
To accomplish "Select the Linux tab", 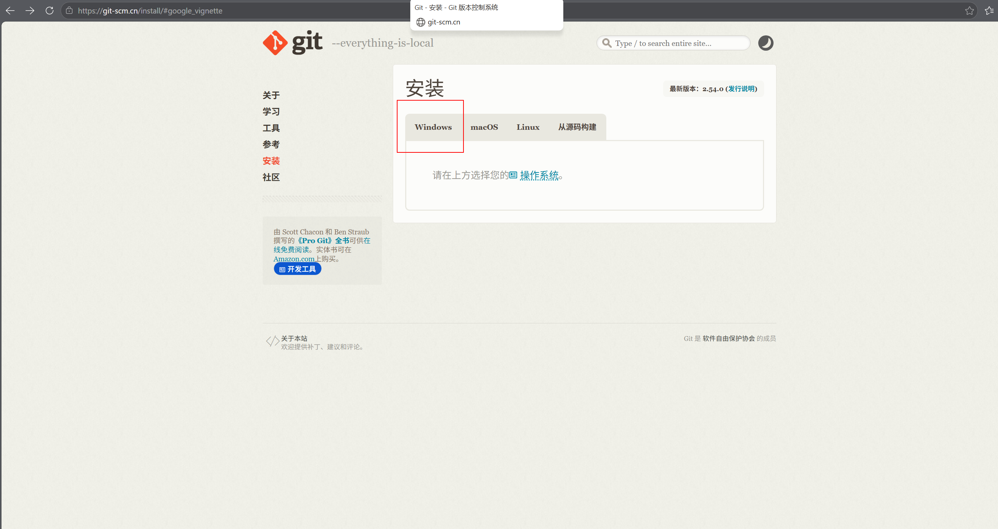I will (528, 127).
